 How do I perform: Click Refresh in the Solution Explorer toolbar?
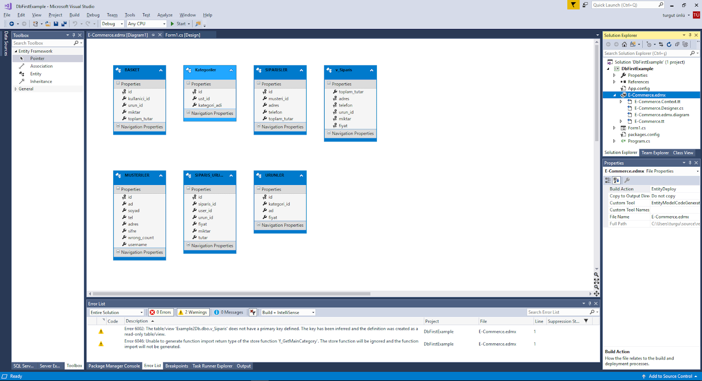[669, 44]
